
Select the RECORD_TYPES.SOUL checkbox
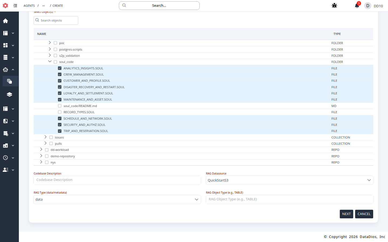coord(59,112)
